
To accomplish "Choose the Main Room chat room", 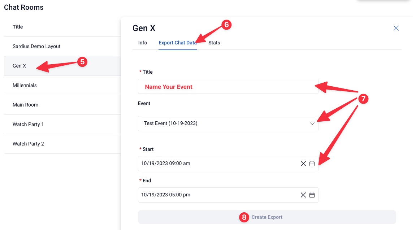I will [x=62, y=105].
